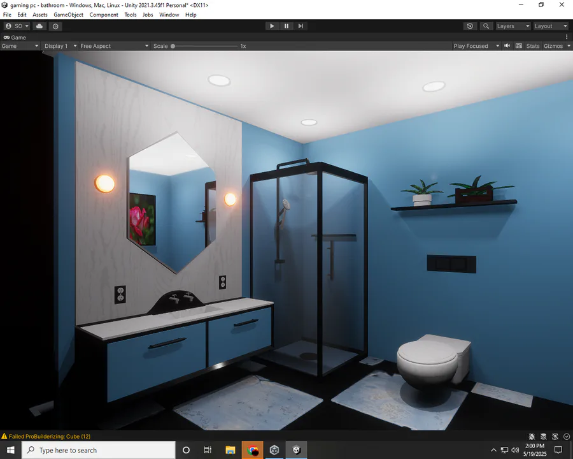Open the Assets menu
573x459 pixels.
[40, 15]
